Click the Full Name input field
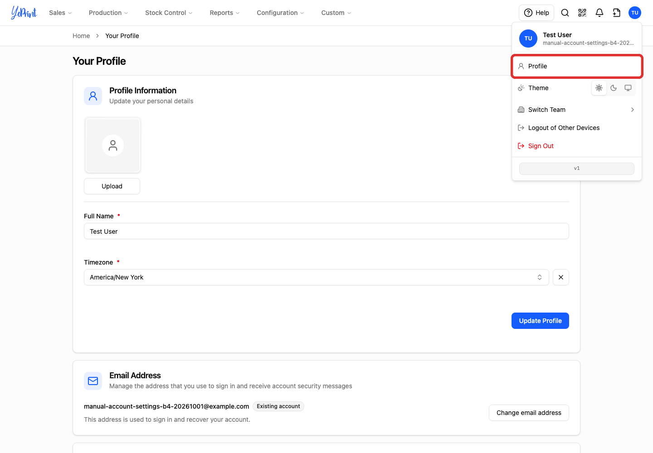 tap(326, 231)
